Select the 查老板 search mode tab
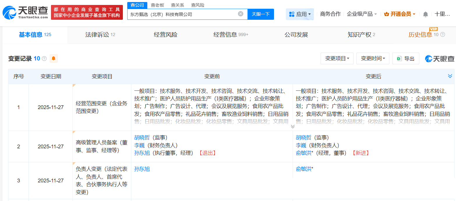Image resolution: width=456 pixels, height=201 pixels. (x=157, y=5)
